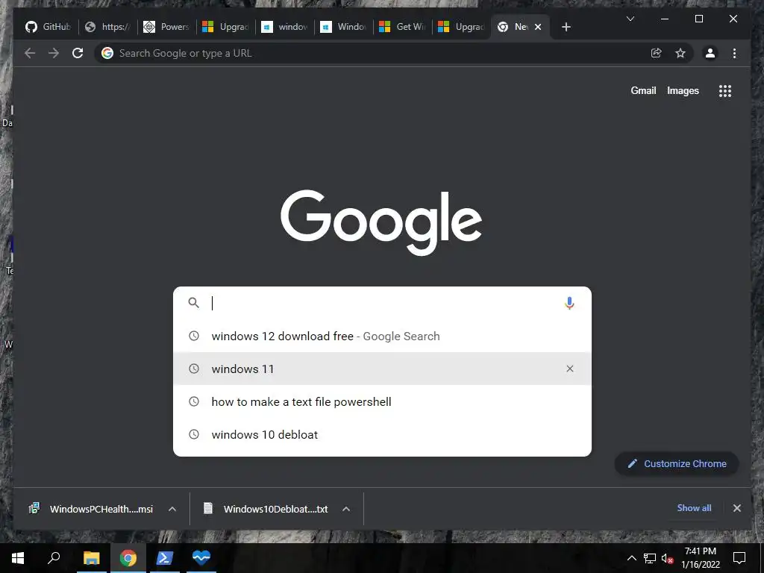This screenshot has width=764, height=573.
Task: Expand options for Windows10Debloat .txt download
Action: [x=346, y=509]
